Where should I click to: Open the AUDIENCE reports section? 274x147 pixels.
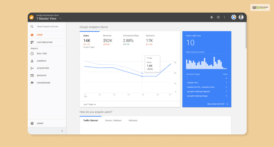click(x=42, y=61)
